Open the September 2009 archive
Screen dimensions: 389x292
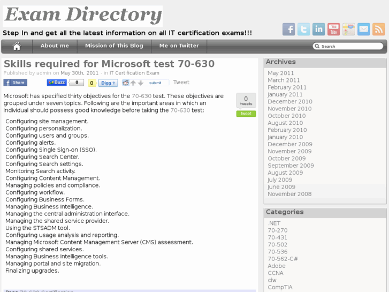pyautogui.click(x=291, y=166)
